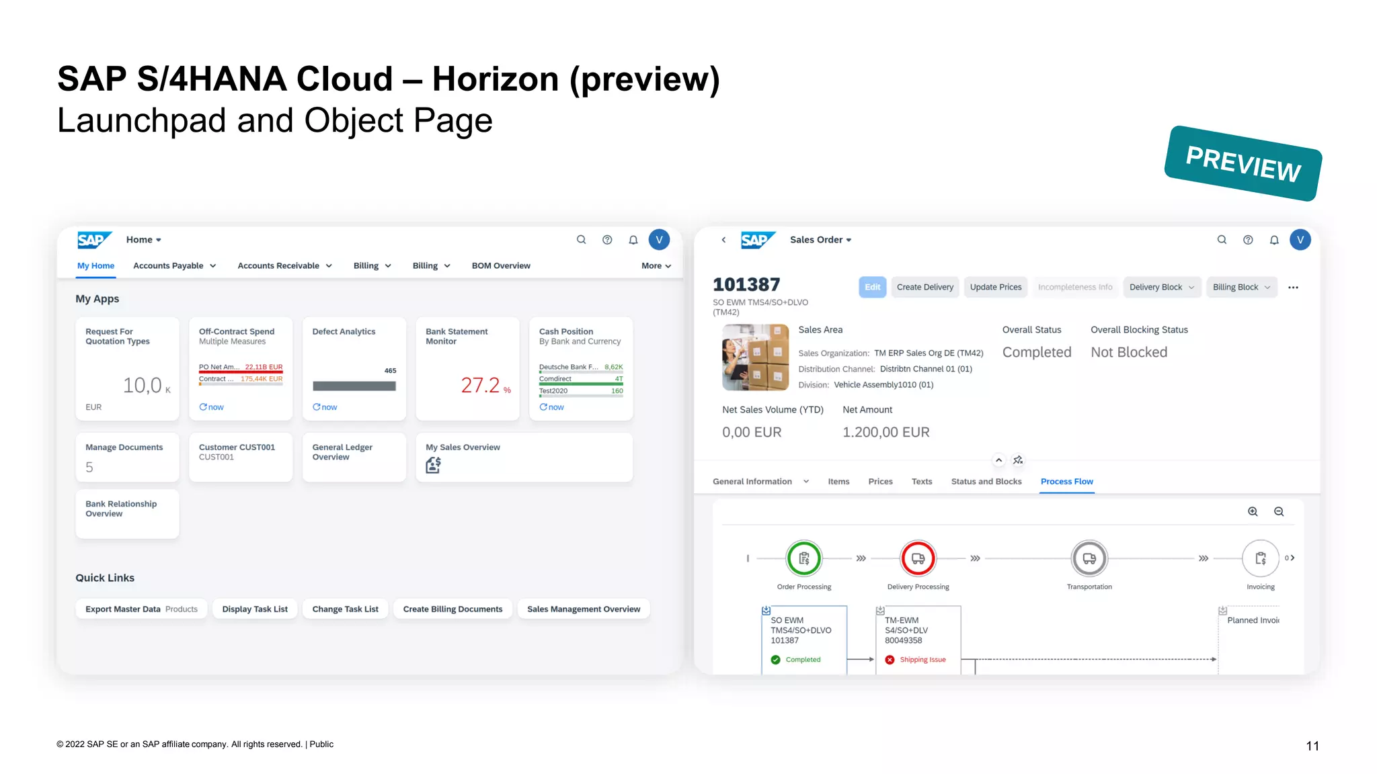Refresh the Cash Position tile
The image size is (1377, 774).
551,407
